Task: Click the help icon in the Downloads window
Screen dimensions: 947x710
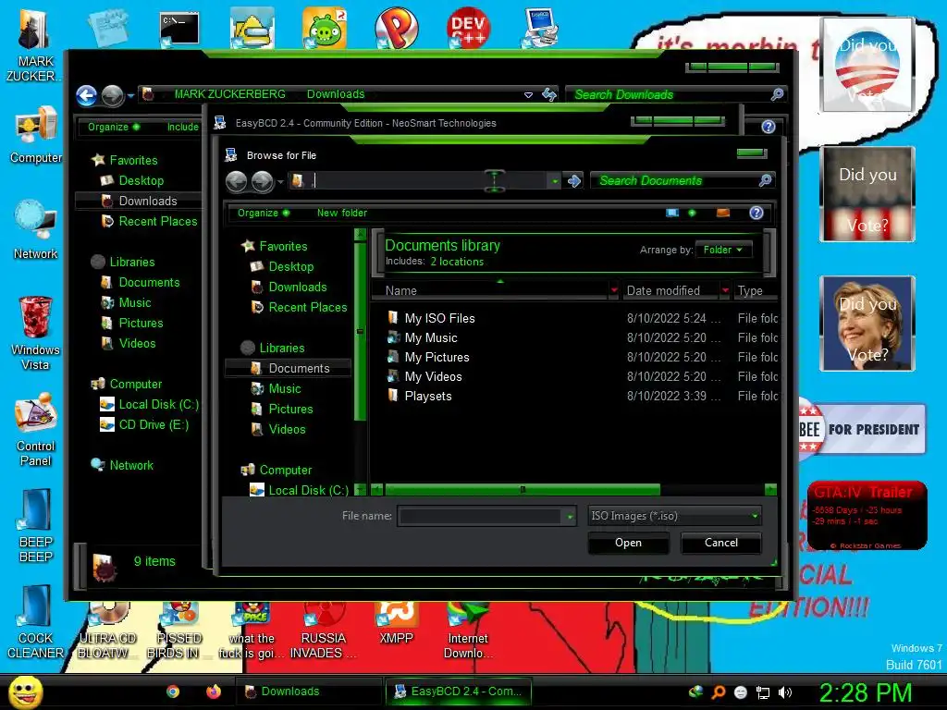Action: pyautogui.click(x=769, y=126)
